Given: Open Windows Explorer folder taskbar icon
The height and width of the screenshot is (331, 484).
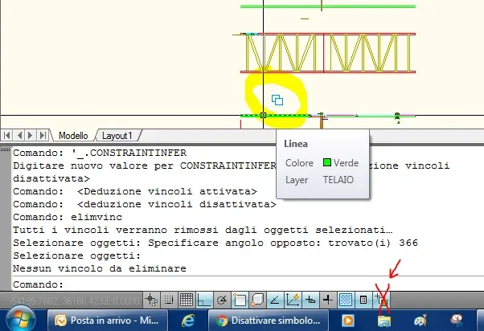Looking at the screenshot, I should coord(384,321).
